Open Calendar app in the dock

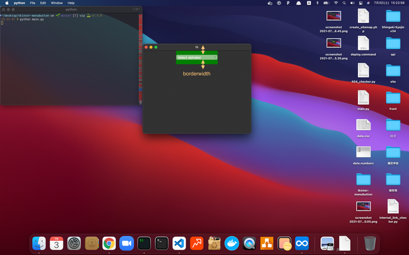[56, 243]
